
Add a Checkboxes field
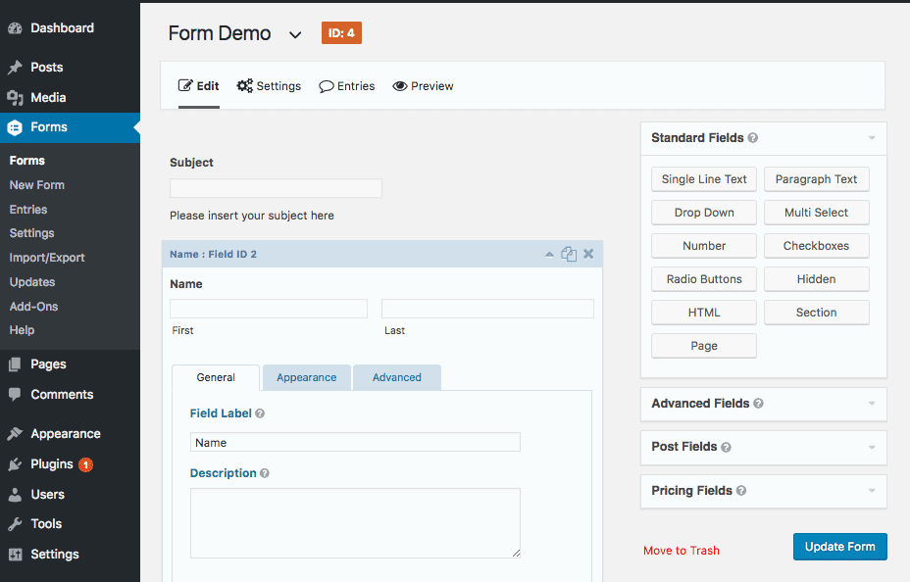pos(817,246)
